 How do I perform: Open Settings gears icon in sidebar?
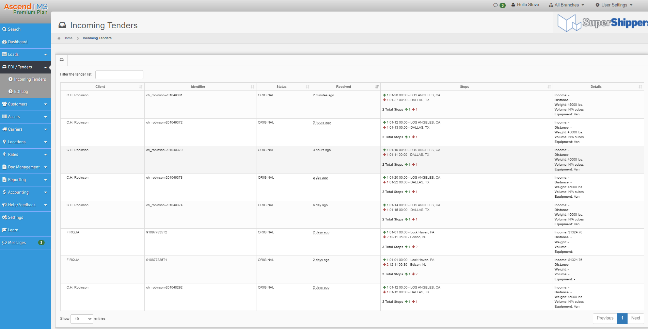click(x=4, y=217)
